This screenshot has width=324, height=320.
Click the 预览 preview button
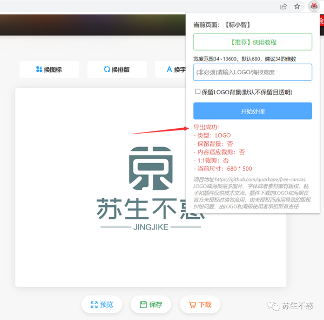[x=102, y=304]
